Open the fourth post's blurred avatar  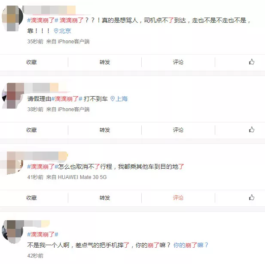[x=12, y=231]
